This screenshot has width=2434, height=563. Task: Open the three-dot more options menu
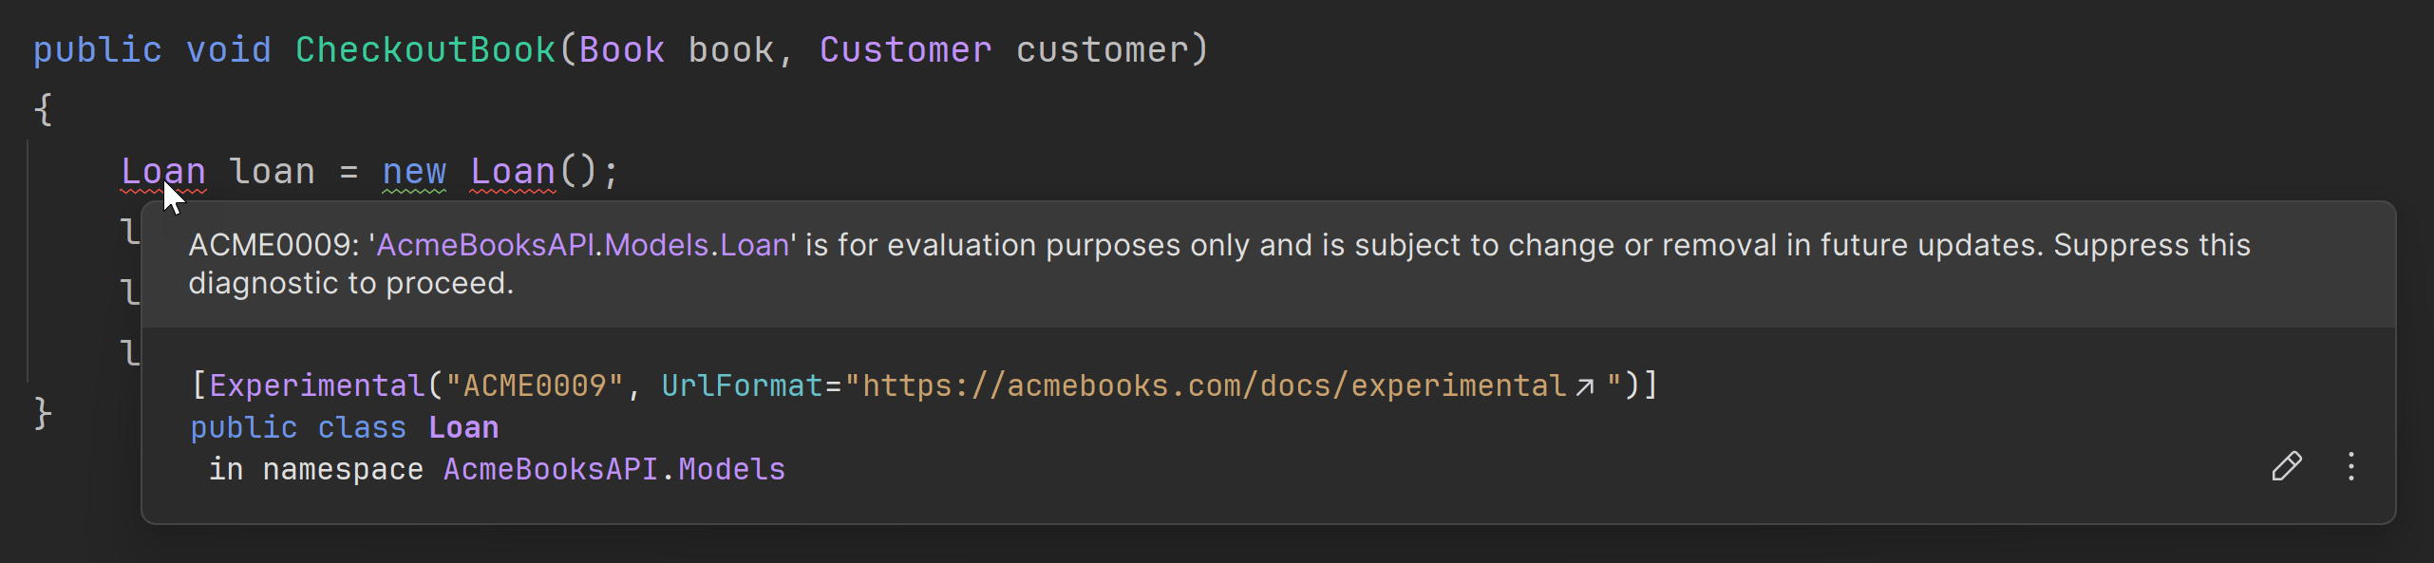tap(2350, 466)
